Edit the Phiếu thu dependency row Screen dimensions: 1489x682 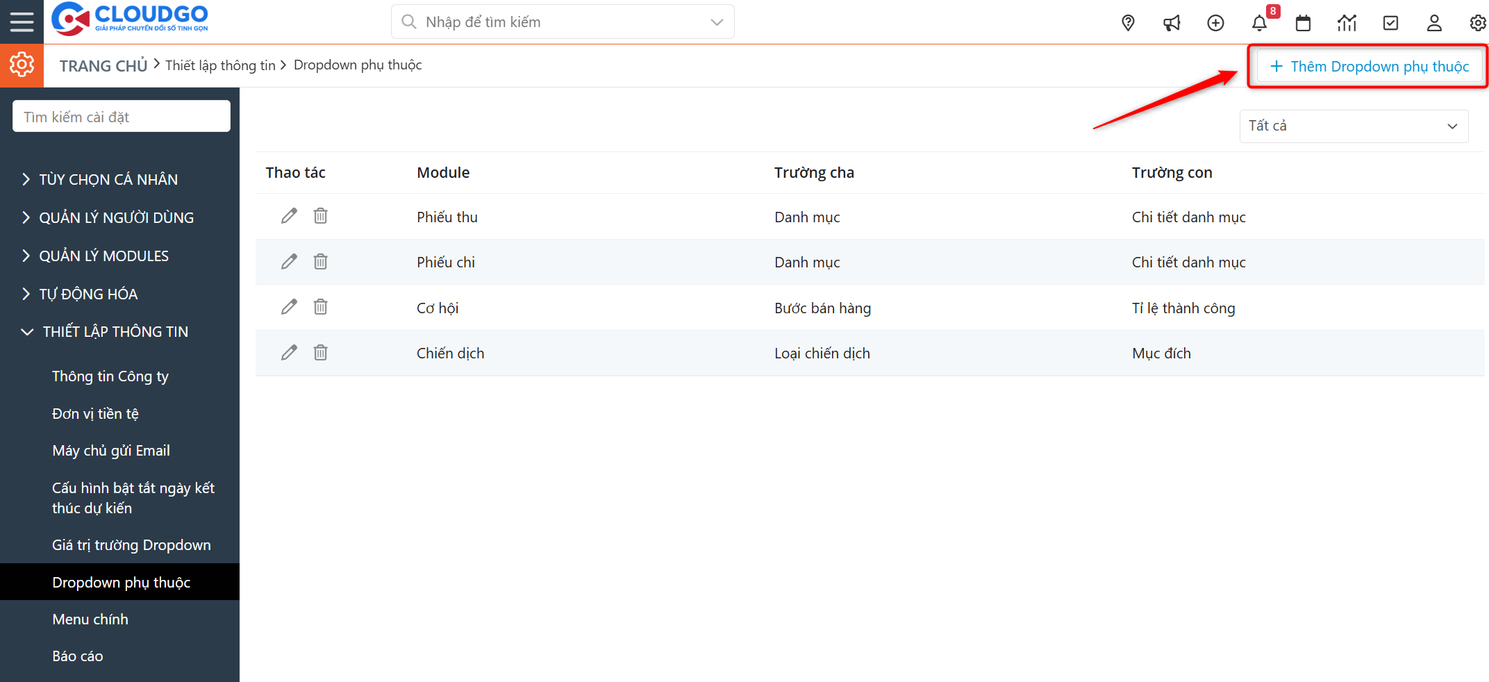click(289, 216)
